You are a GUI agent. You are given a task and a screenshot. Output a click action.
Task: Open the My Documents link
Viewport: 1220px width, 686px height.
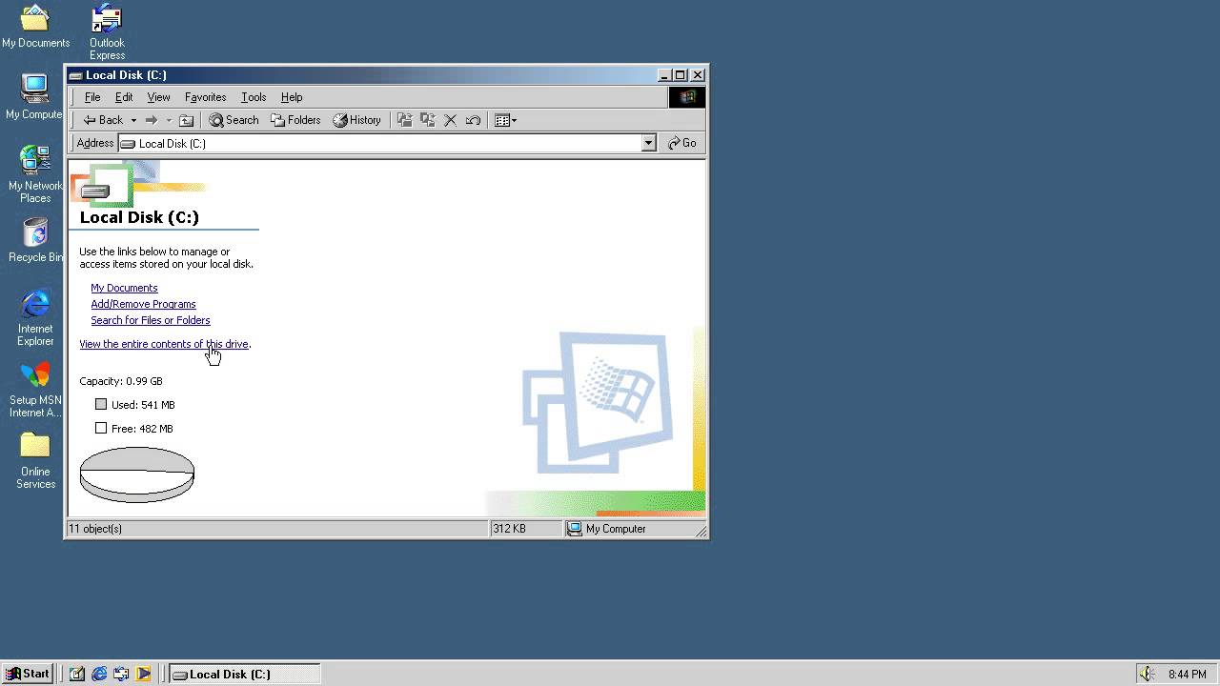tap(124, 288)
